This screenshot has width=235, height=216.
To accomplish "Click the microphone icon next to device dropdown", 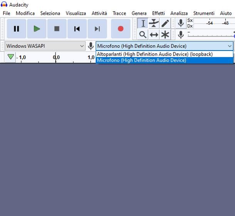I will 91,46.
